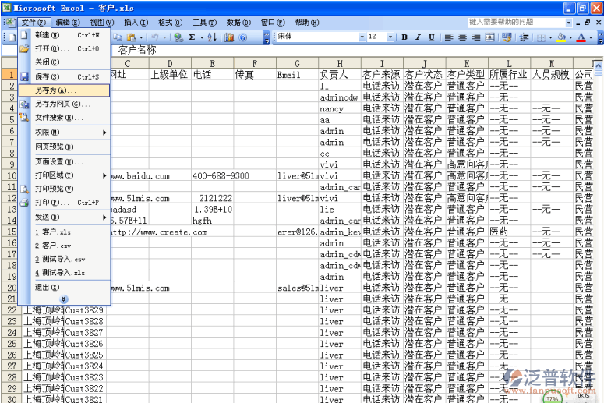This screenshot has height=403, width=604.
Task: Expand the full File menu with chevron
Action: (x=63, y=299)
